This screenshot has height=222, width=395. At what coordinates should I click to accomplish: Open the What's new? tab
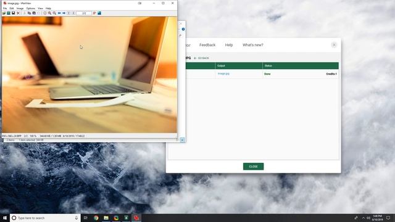click(252, 45)
